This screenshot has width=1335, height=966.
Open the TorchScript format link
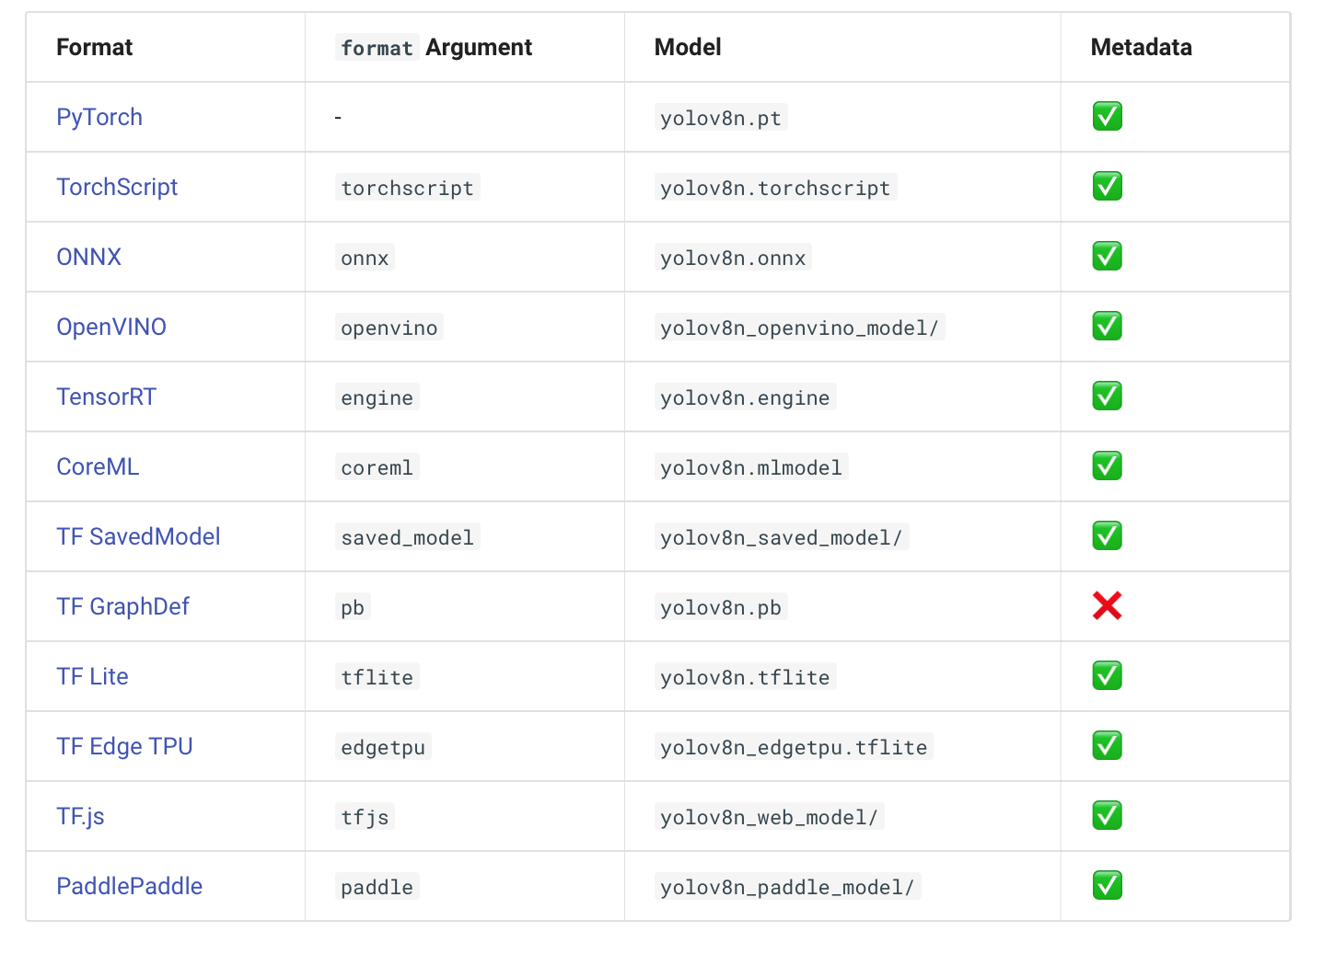(117, 187)
